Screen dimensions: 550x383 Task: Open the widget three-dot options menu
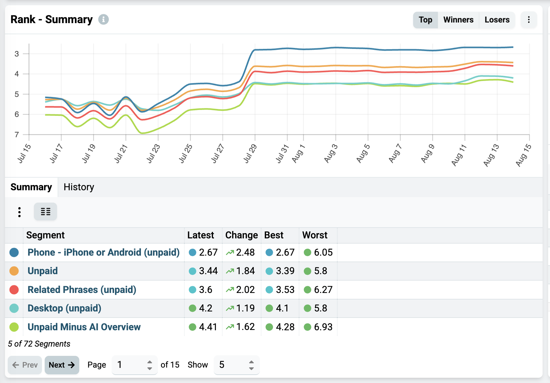tap(529, 20)
